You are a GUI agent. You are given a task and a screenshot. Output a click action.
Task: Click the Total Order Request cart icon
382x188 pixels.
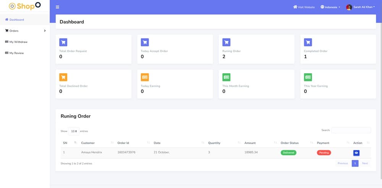click(x=63, y=42)
